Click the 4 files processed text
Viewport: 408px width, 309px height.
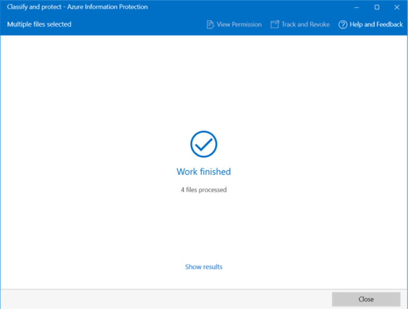click(204, 190)
